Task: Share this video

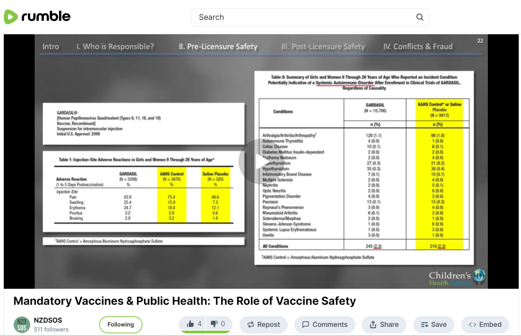Action: point(384,325)
